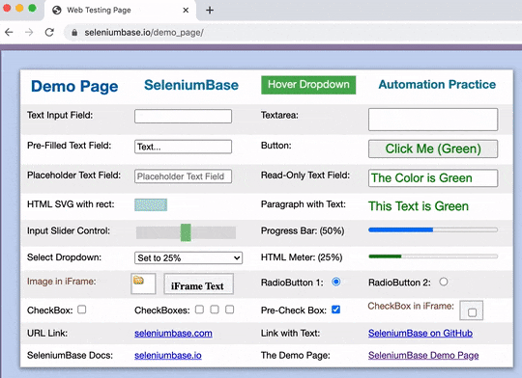This screenshot has width=522, height=378.
Task: Close the Web Testing Page tab
Action: (186, 11)
